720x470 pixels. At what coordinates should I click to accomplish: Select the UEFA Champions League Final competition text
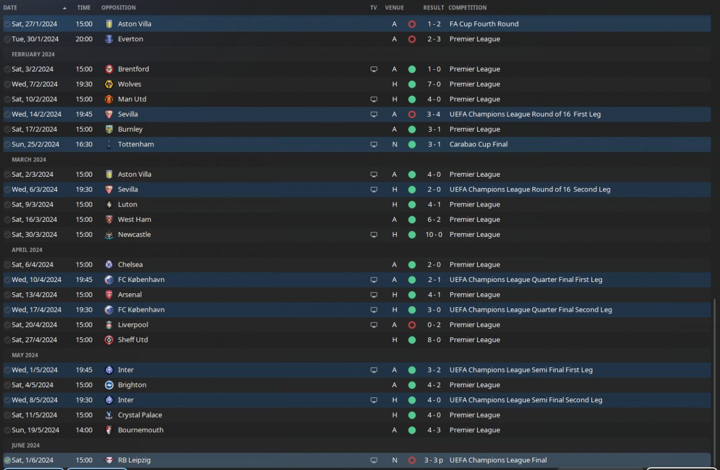tap(498, 460)
